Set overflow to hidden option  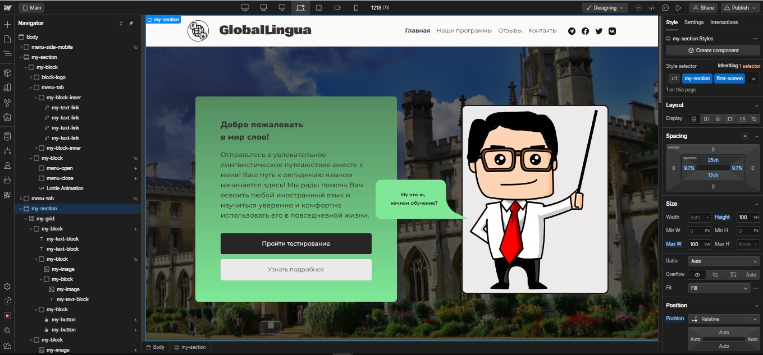click(x=715, y=275)
